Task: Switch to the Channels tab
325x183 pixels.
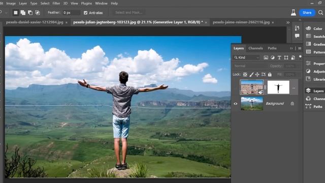Action: [255, 48]
